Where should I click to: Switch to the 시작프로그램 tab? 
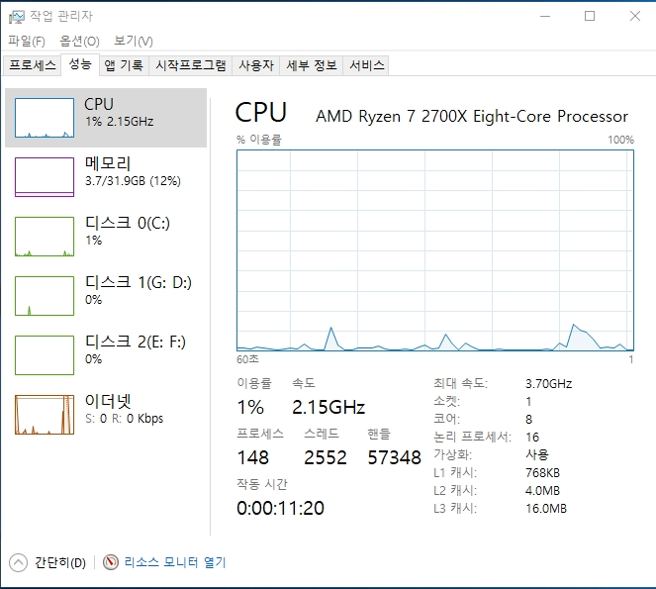191,65
